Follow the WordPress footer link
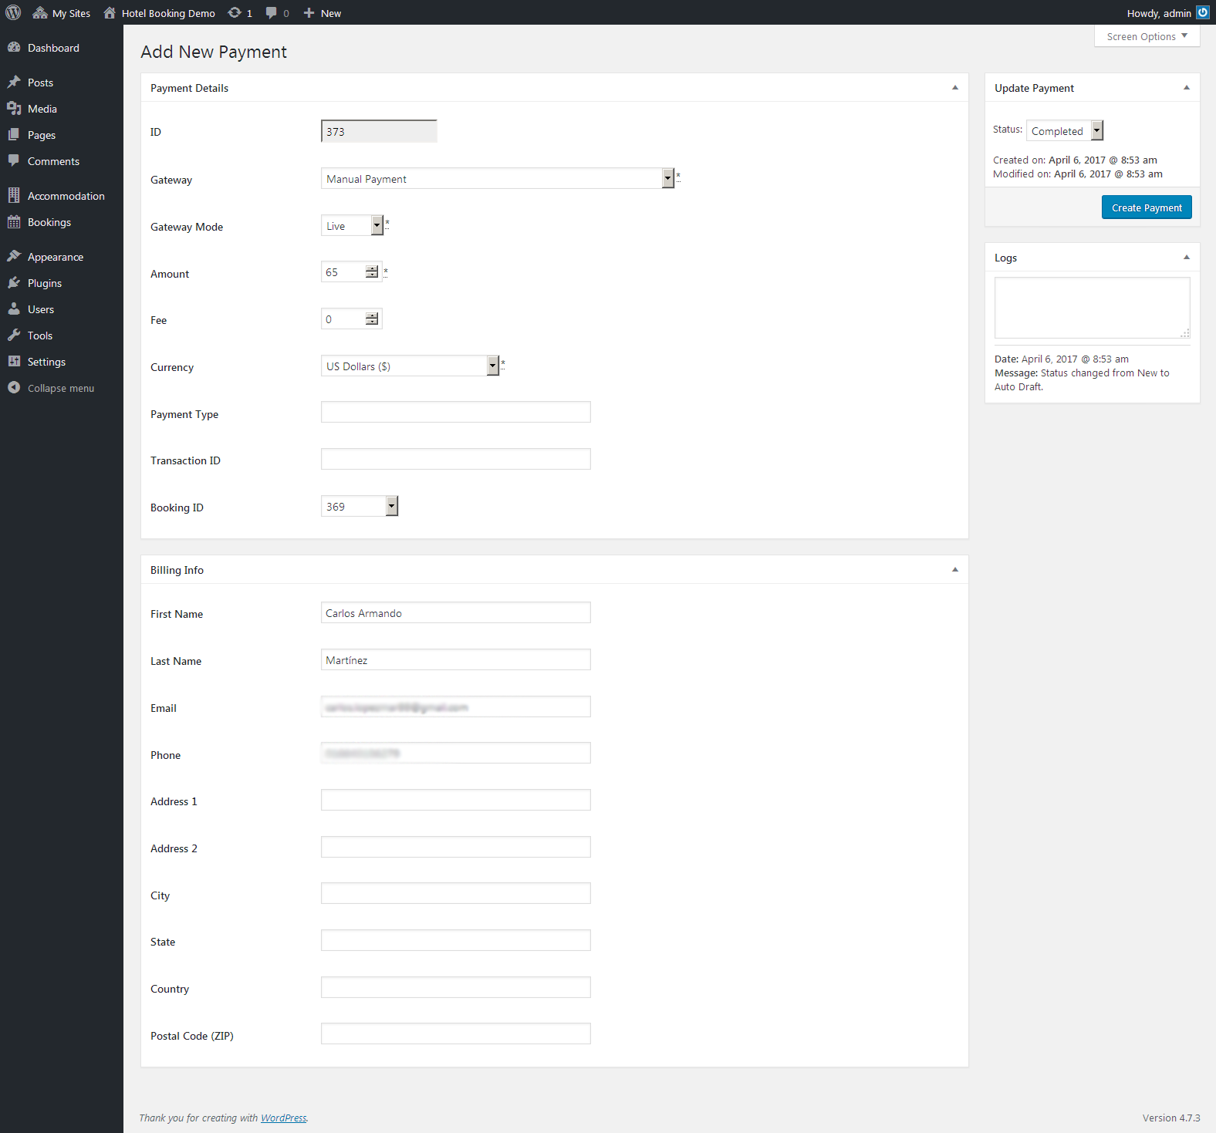The image size is (1216, 1133). coord(283,1118)
